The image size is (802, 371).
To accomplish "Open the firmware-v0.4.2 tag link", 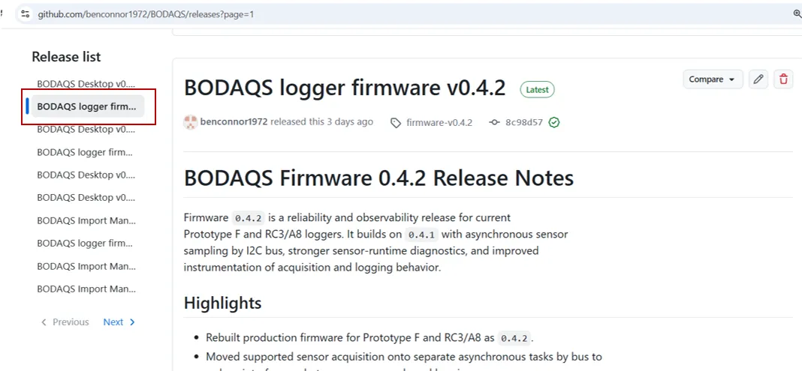I will coord(439,122).
